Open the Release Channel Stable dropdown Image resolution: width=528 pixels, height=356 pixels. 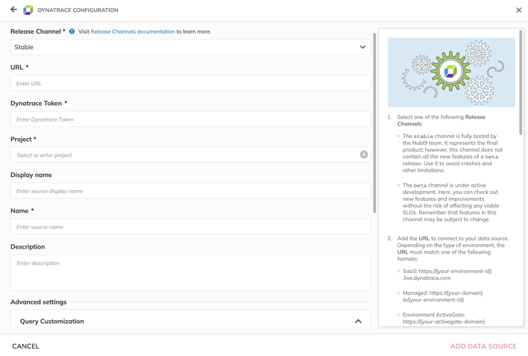pos(191,47)
